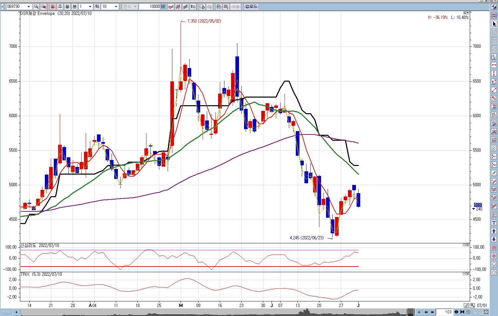Select the vertical line drawing tool

point(494,73)
